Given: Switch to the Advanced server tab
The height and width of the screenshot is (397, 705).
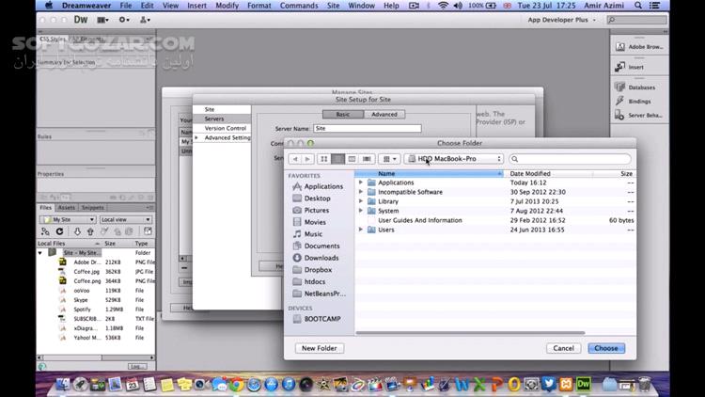Looking at the screenshot, I should coord(384,115).
